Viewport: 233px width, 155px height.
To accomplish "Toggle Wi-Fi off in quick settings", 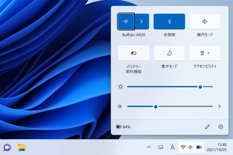I will (126, 21).
